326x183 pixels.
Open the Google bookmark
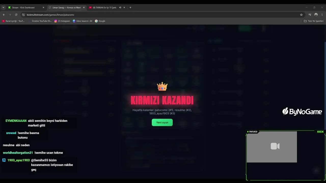(x=100, y=21)
